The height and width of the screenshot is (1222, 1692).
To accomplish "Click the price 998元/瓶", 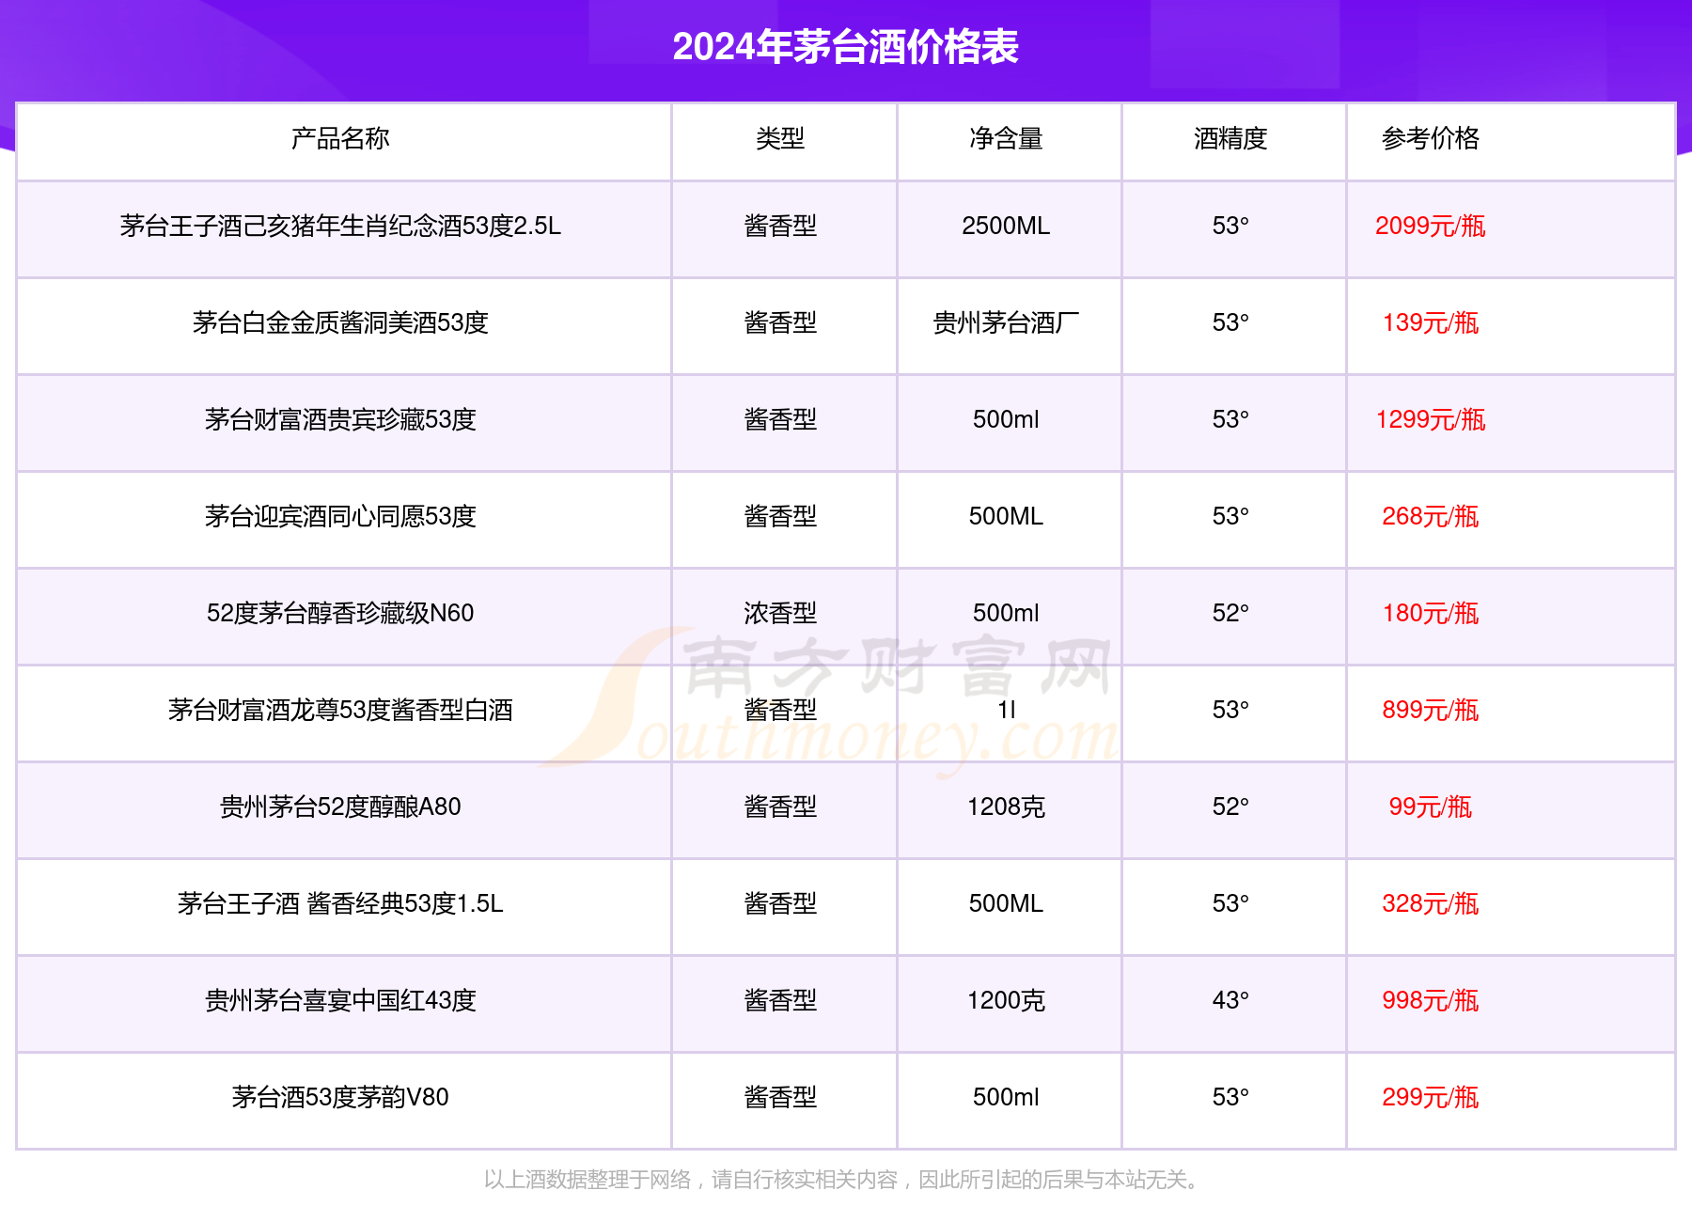I will [1430, 1001].
